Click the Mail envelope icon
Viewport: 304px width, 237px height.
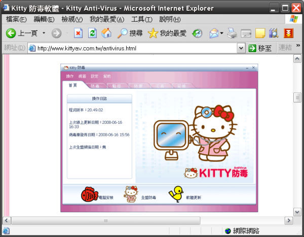(214, 33)
